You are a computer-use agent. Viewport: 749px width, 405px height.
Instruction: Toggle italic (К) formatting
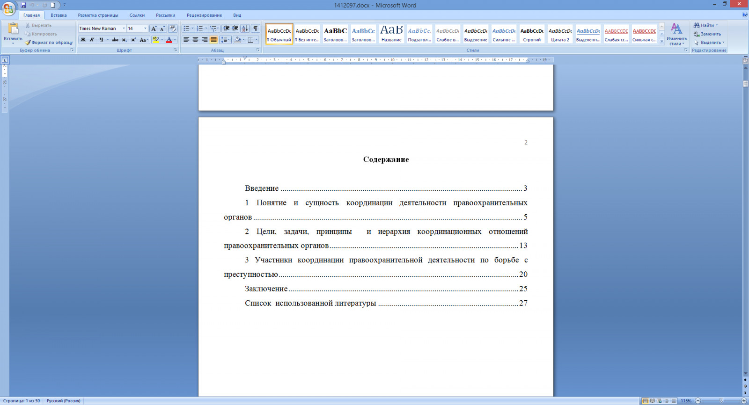tap(92, 40)
